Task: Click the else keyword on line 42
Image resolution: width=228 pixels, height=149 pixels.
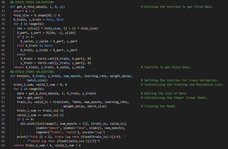Action: click(x=21, y=54)
